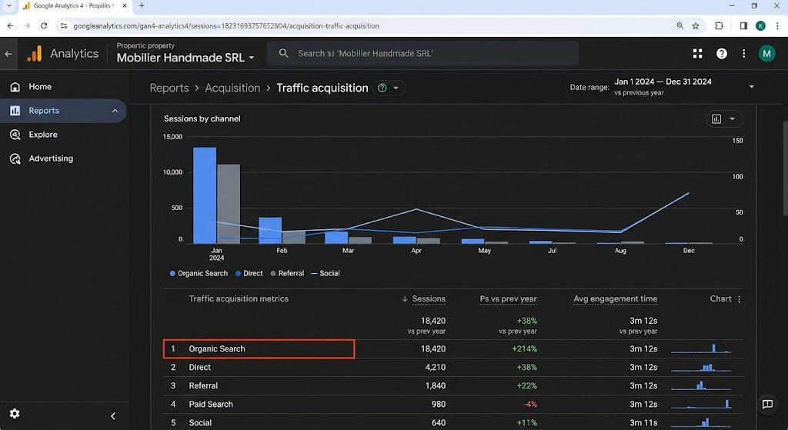Click the Paid Search -4% value
The image size is (788, 430).
tap(529, 405)
